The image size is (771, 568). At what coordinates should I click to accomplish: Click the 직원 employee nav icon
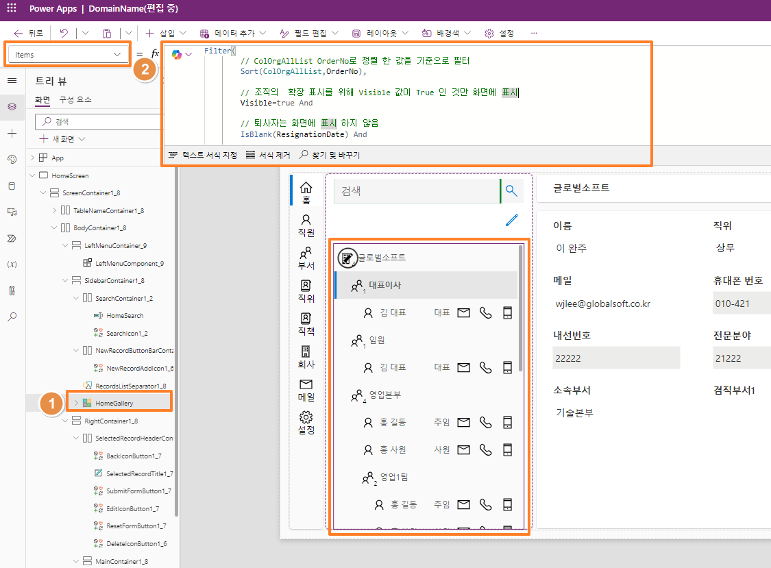point(306,225)
